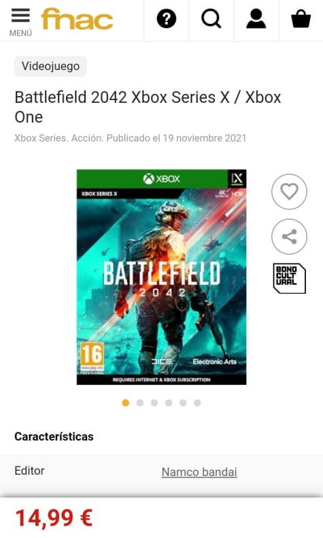Show the fifth carousel image dot
Viewport: 323px width, 538px height.
click(183, 402)
